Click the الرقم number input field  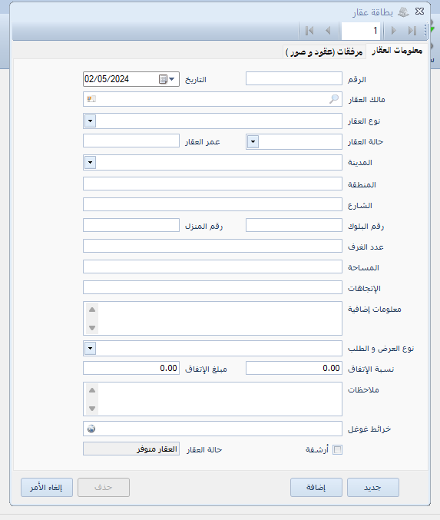point(294,78)
